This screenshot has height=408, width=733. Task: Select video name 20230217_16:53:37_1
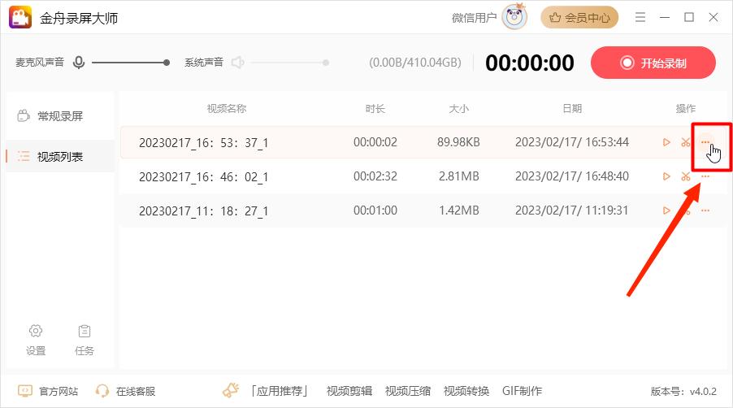tap(203, 142)
